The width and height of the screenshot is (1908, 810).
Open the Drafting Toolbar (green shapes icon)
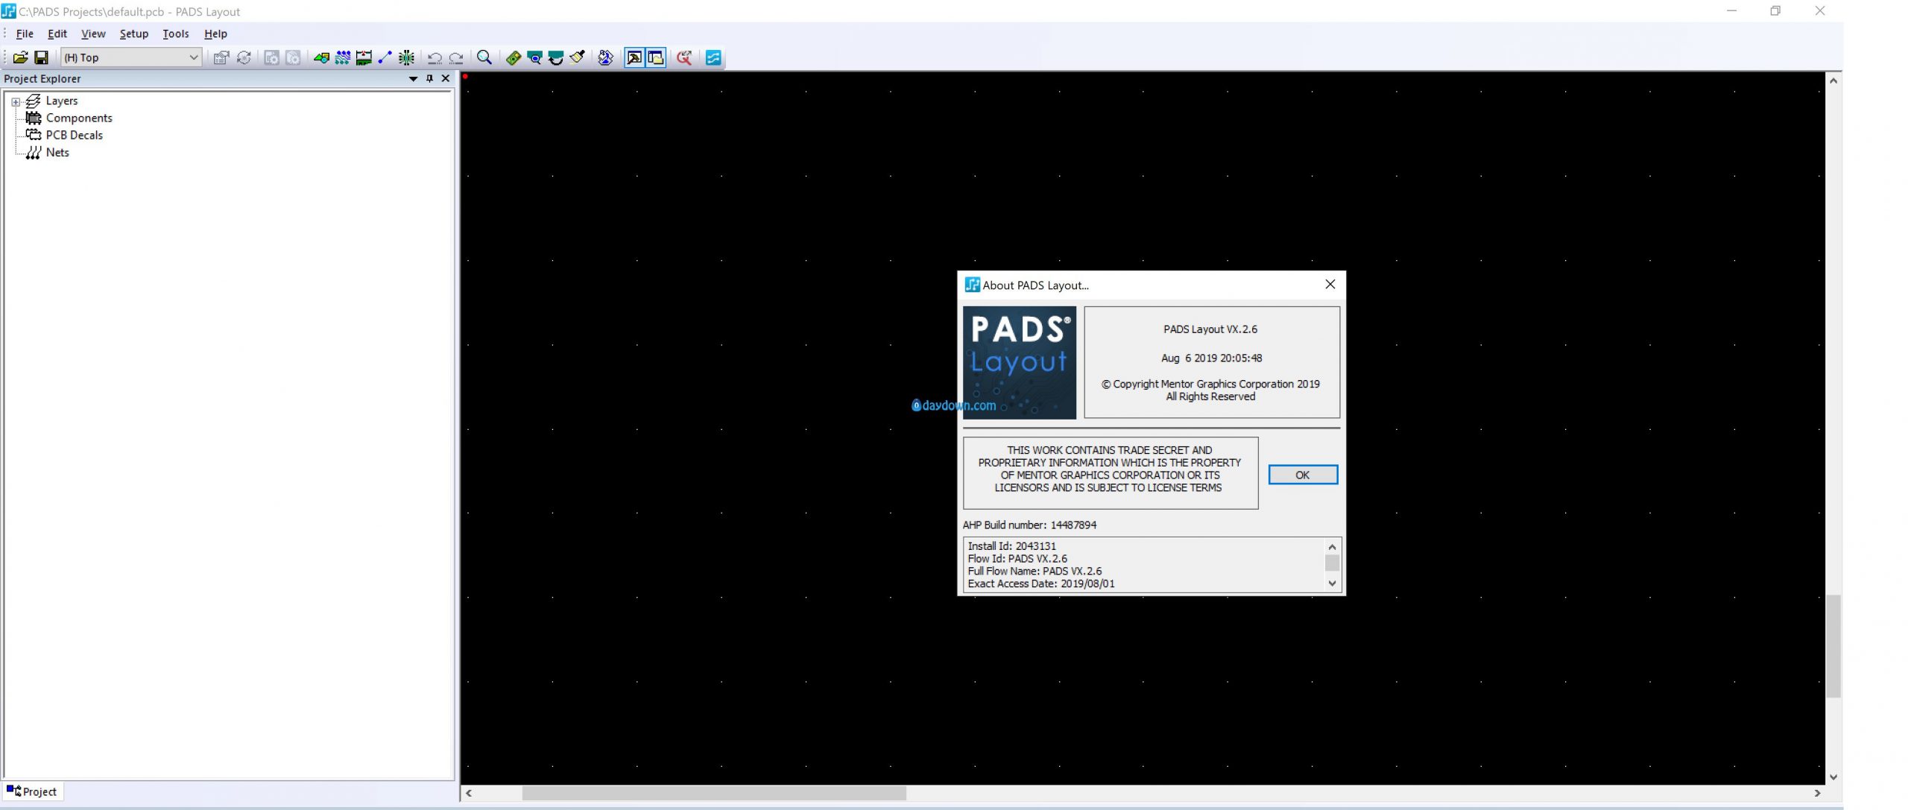coord(322,57)
